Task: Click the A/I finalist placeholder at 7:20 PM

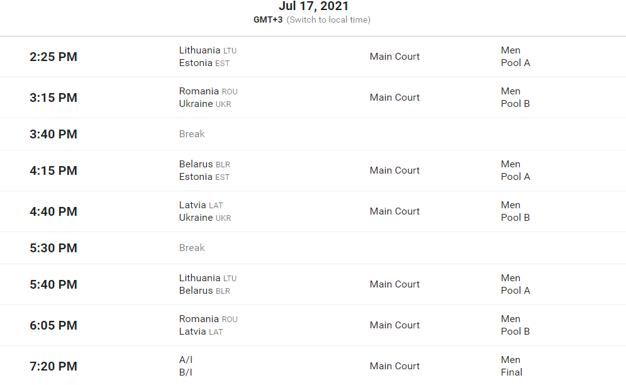Action: (x=186, y=360)
